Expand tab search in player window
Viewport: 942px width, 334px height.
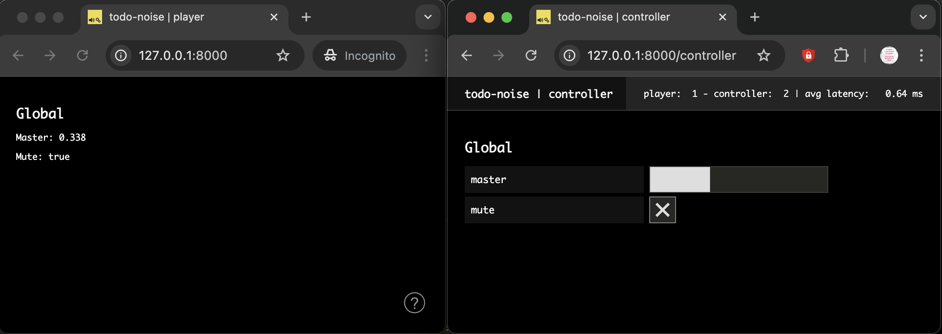(428, 17)
